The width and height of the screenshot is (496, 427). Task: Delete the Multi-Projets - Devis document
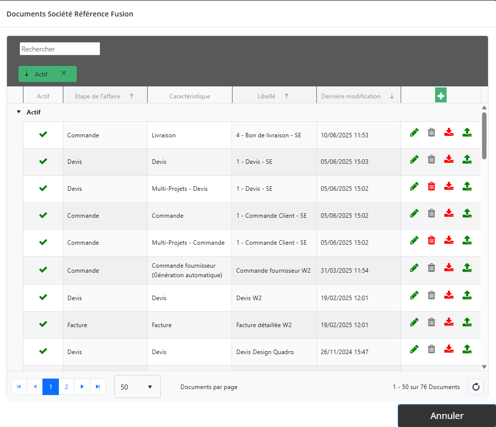432,186
